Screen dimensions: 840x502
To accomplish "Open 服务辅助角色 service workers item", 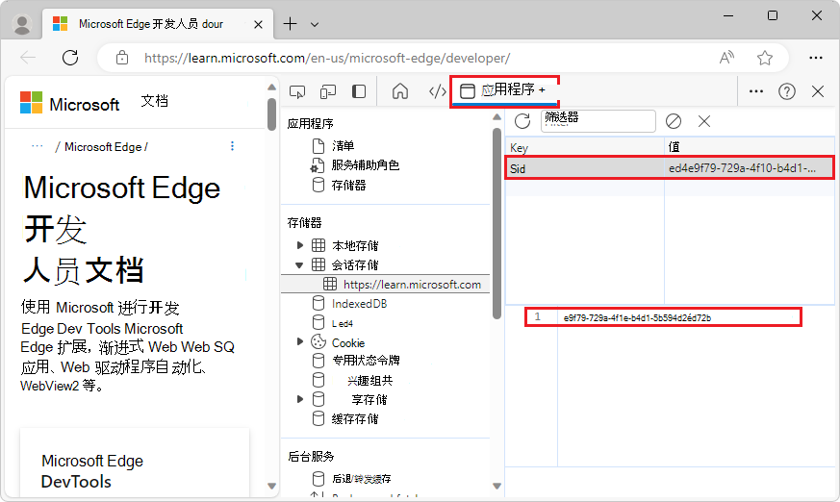I will click(x=365, y=165).
